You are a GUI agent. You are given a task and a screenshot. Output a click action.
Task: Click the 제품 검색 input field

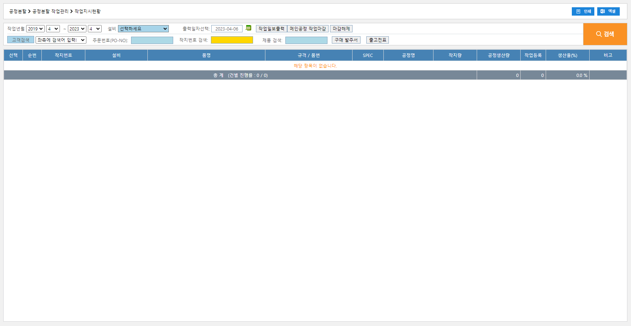click(x=306, y=40)
